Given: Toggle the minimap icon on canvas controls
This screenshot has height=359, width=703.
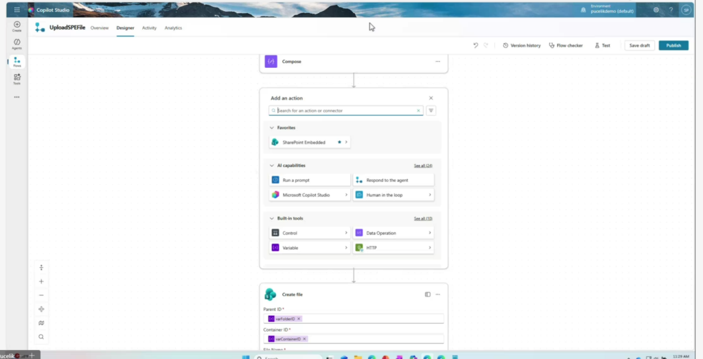Looking at the screenshot, I should coord(41,323).
